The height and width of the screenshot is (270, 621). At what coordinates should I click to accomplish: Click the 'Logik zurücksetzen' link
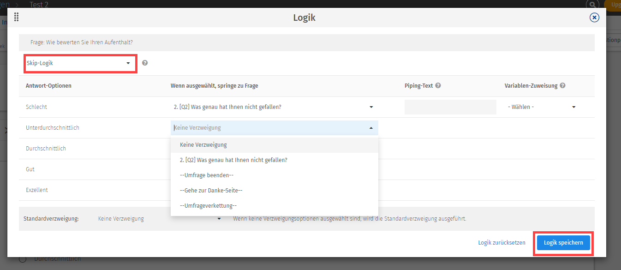[502, 242]
